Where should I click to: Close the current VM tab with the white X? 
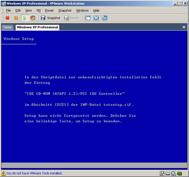[184, 27]
